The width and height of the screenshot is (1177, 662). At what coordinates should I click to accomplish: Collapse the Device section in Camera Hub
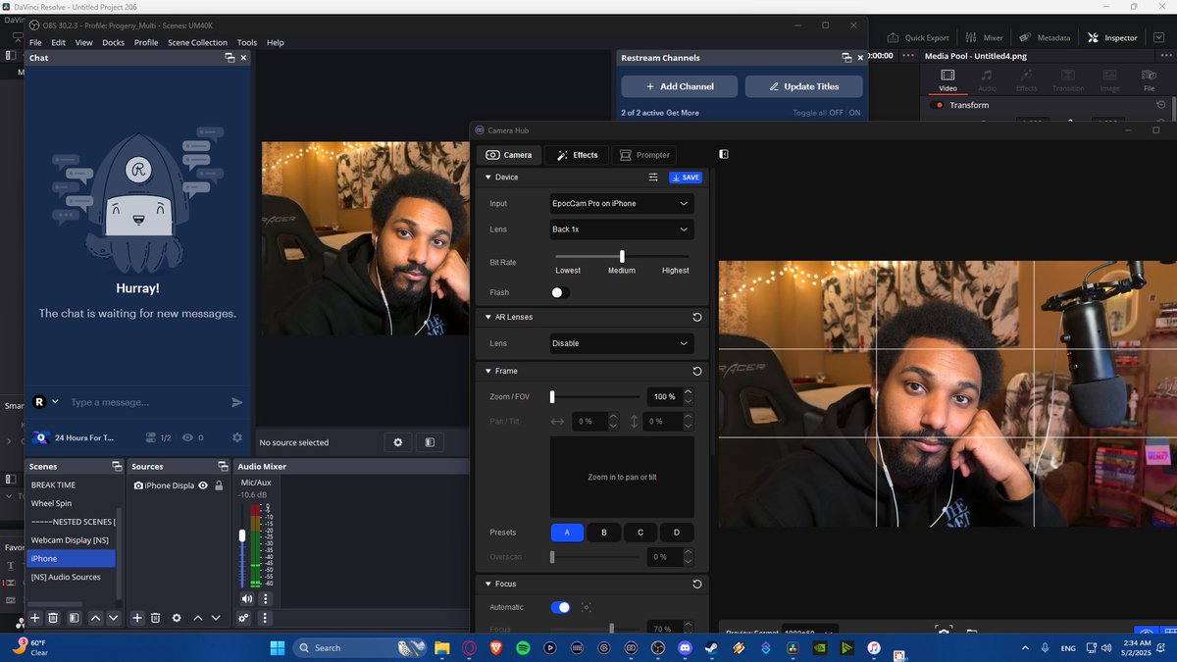(487, 178)
